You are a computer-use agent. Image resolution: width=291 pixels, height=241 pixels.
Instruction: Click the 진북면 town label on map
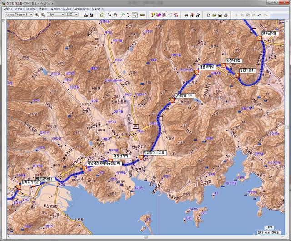pyautogui.click(x=96, y=88)
